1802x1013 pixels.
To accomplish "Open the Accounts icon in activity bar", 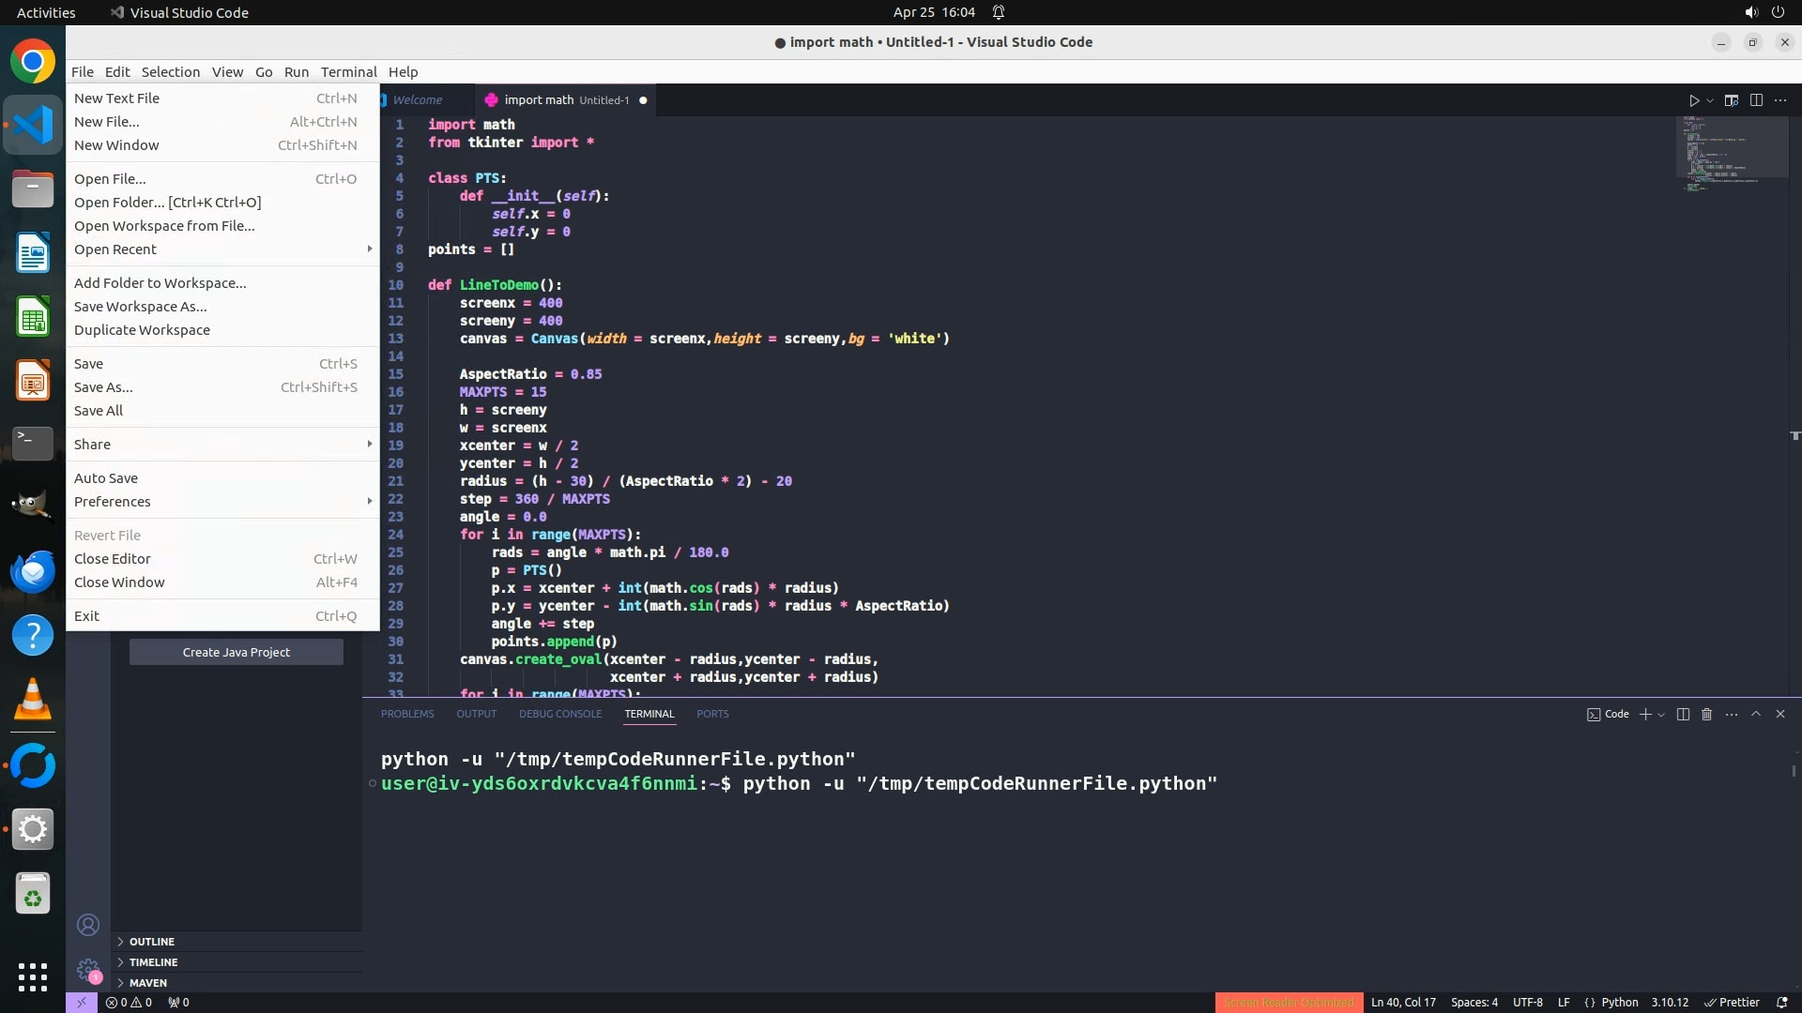I will pos(88,926).
